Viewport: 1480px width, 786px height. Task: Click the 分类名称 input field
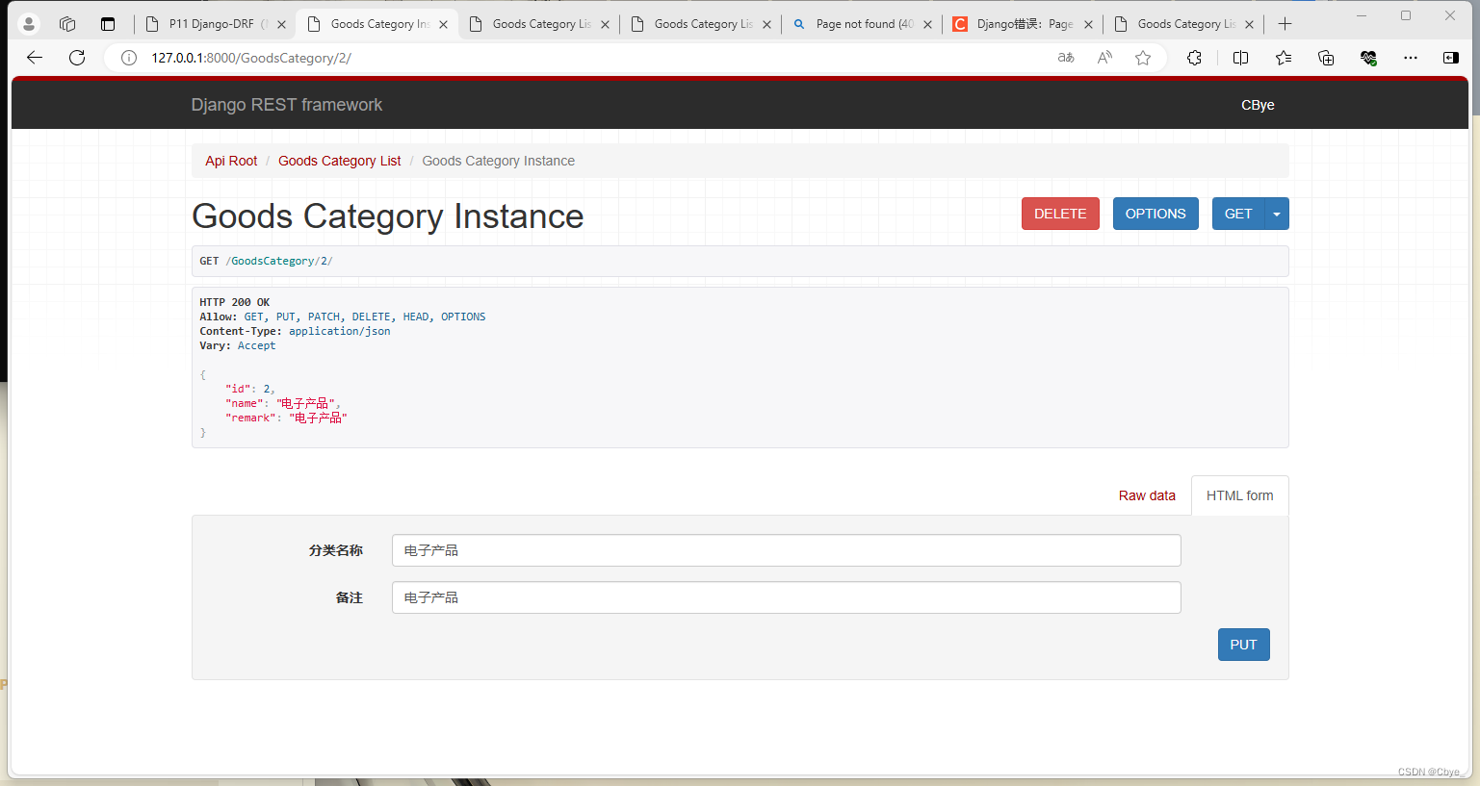tap(786, 550)
